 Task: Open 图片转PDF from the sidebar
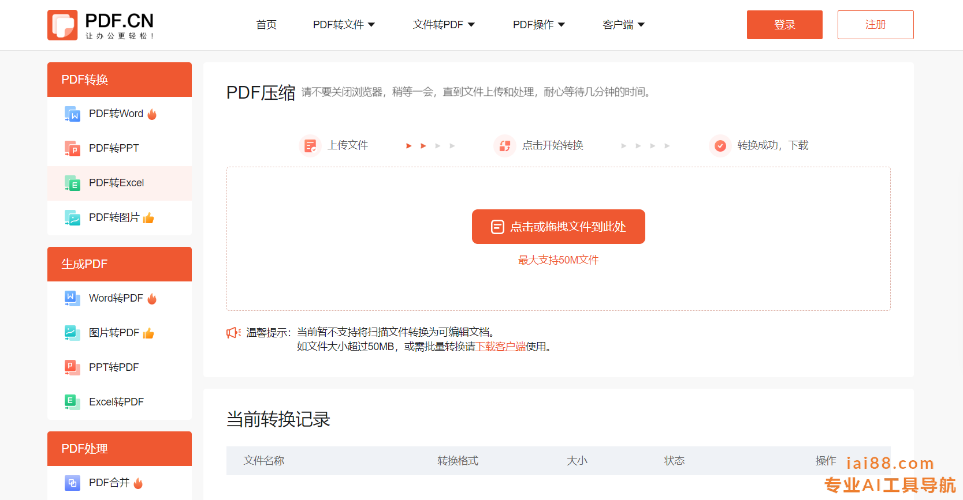120,333
